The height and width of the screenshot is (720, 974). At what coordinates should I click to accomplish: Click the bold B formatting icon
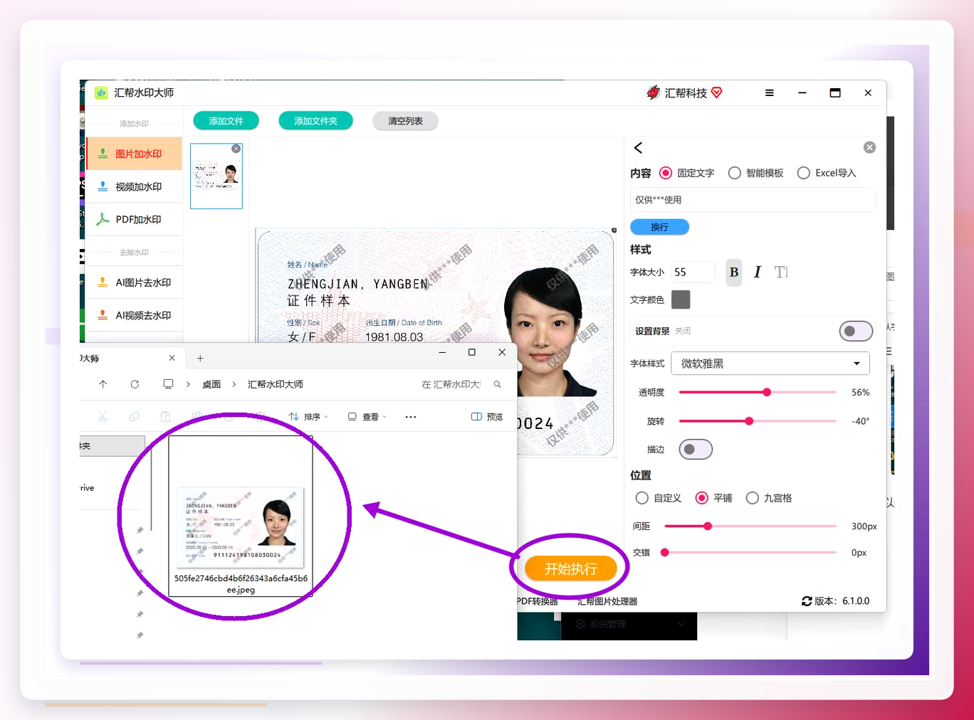click(734, 272)
